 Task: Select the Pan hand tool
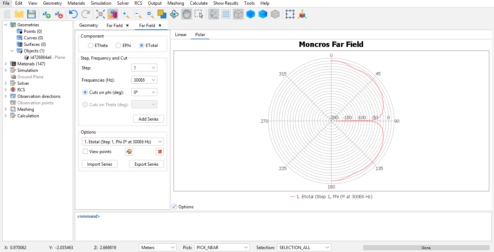187,14
